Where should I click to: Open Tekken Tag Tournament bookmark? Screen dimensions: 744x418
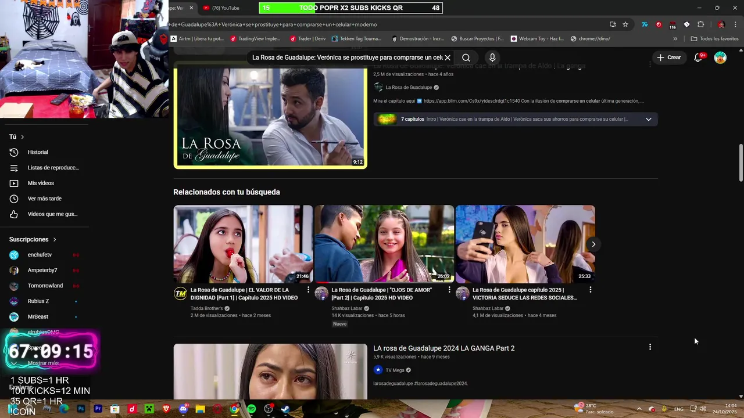click(x=356, y=39)
